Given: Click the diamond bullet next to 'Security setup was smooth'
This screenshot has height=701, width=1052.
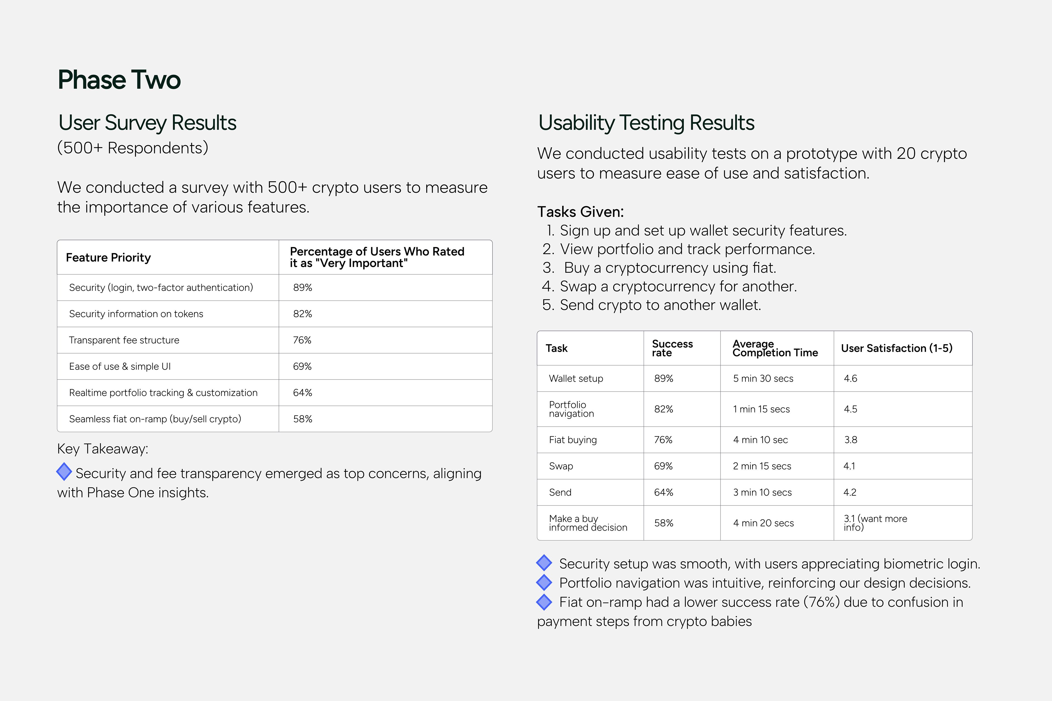Looking at the screenshot, I should pyautogui.click(x=544, y=563).
